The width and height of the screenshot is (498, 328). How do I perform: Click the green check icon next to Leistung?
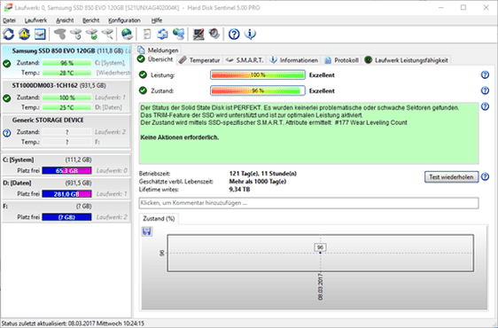click(143, 75)
